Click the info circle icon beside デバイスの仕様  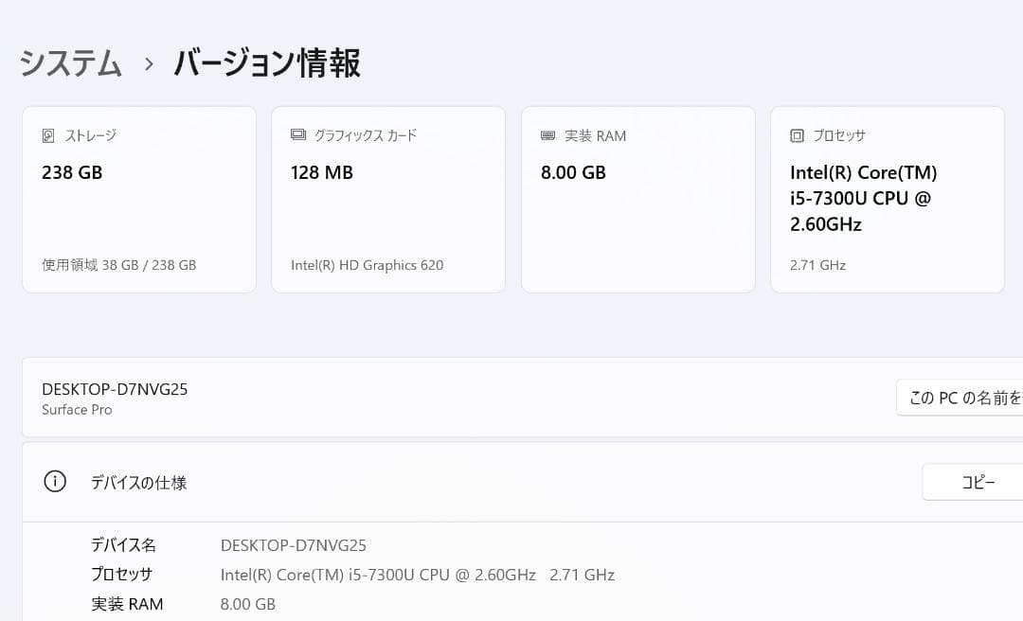click(55, 481)
